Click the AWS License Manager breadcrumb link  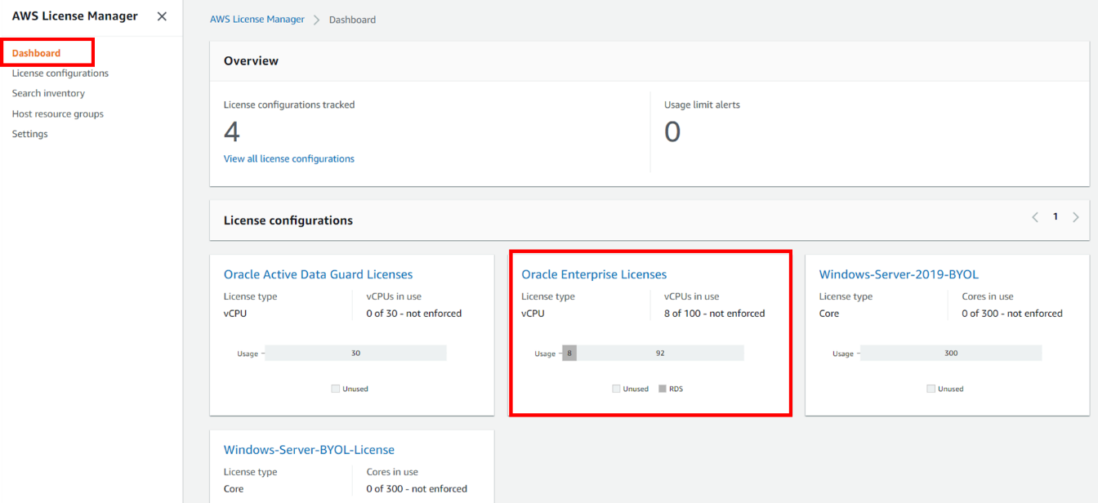[257, 19]
